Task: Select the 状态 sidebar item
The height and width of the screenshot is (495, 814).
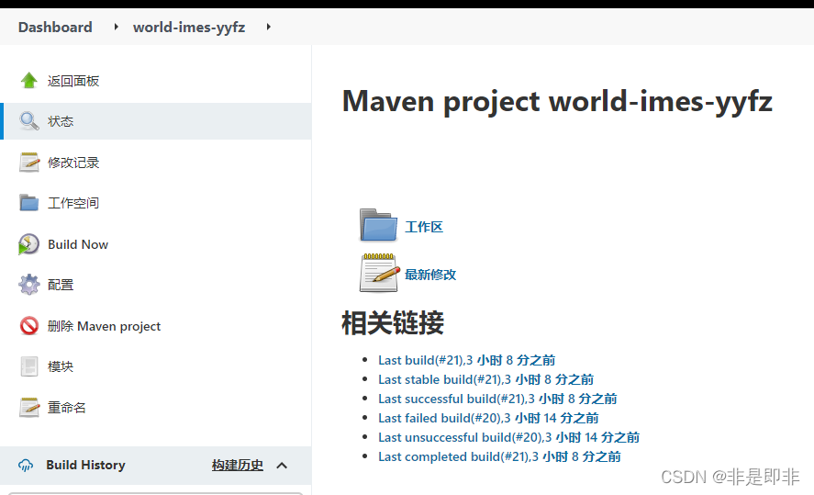Action: tap(156, 121)
